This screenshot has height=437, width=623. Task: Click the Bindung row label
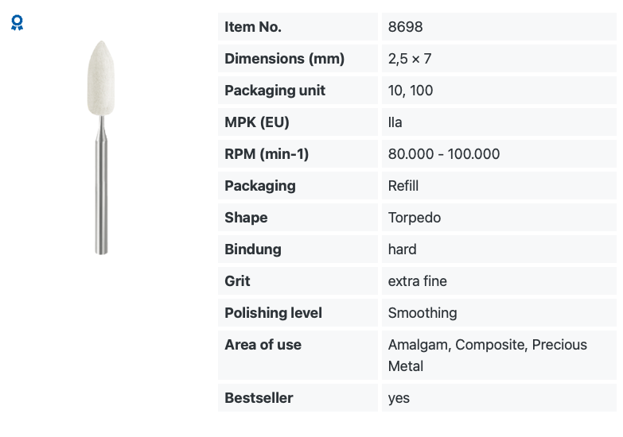point(253,249)
